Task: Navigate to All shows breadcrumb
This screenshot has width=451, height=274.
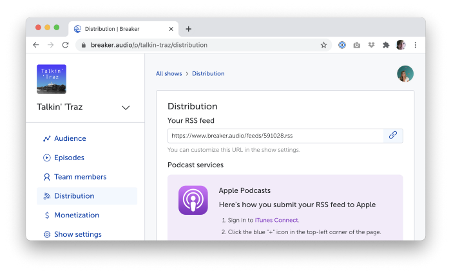Action: 169,74
